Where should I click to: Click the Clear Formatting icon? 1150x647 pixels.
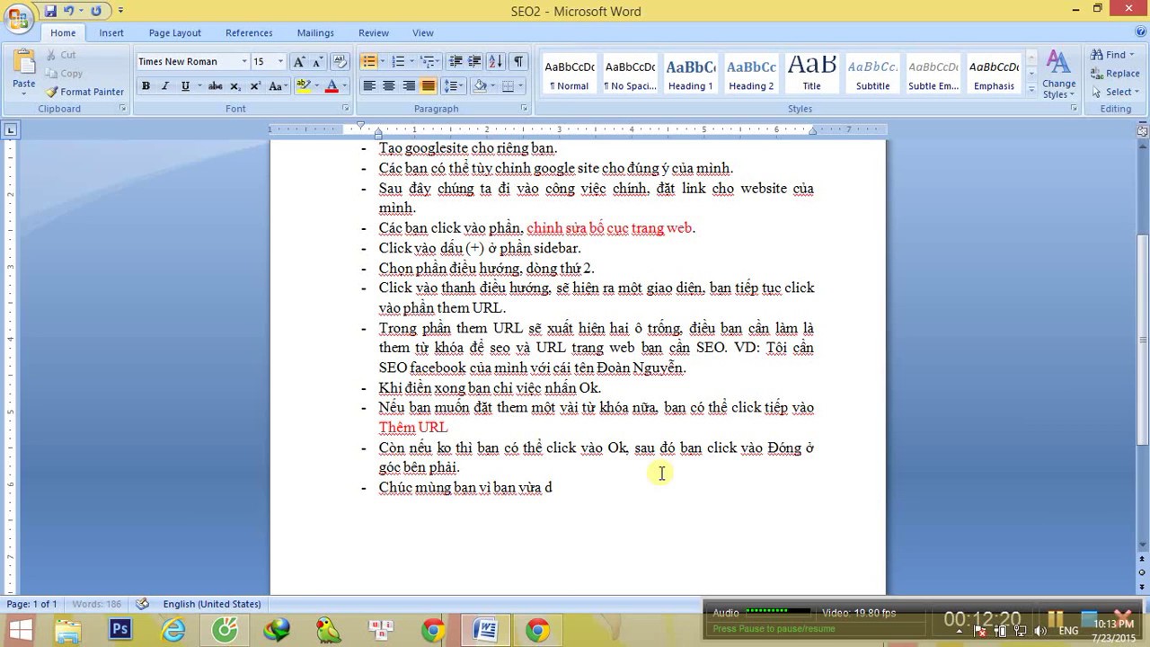(x=341, y=61)
